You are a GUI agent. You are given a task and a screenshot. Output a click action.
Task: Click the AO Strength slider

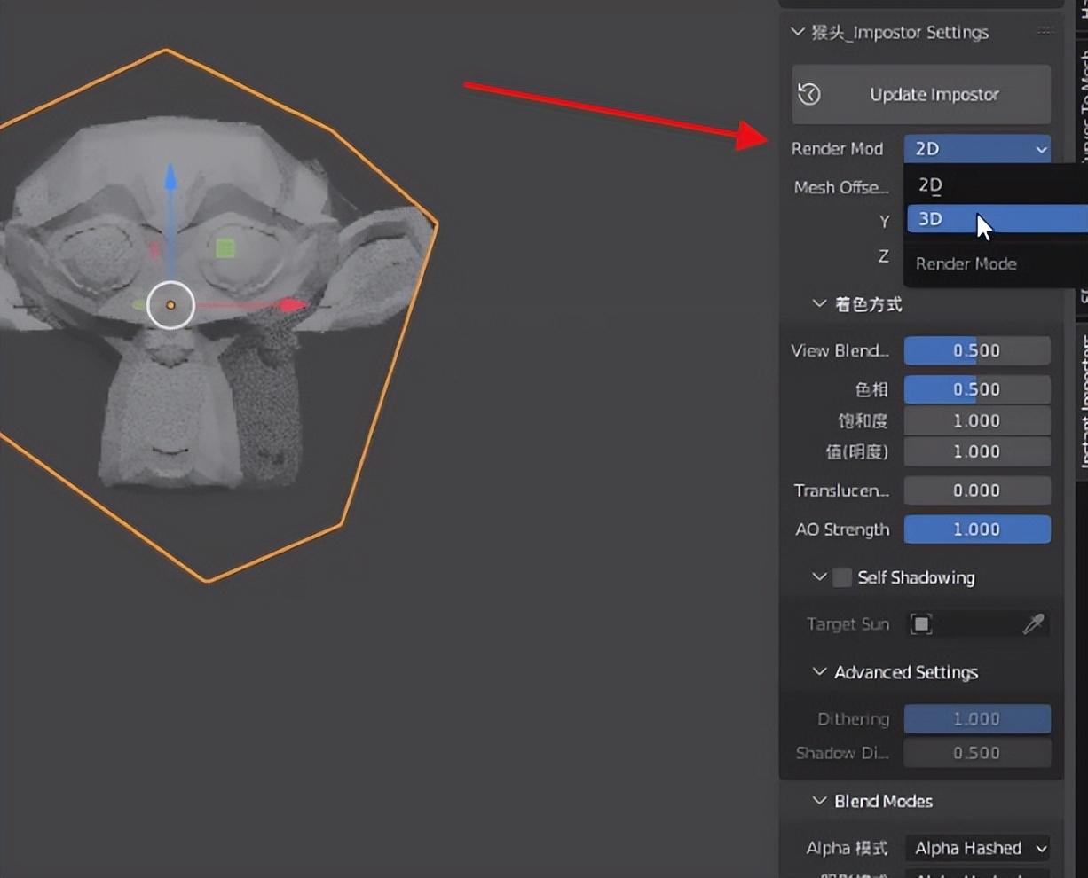[977, 529]
